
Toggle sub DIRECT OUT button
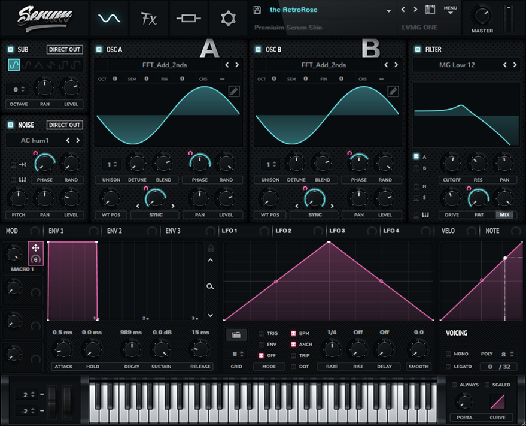coord(65,49)
